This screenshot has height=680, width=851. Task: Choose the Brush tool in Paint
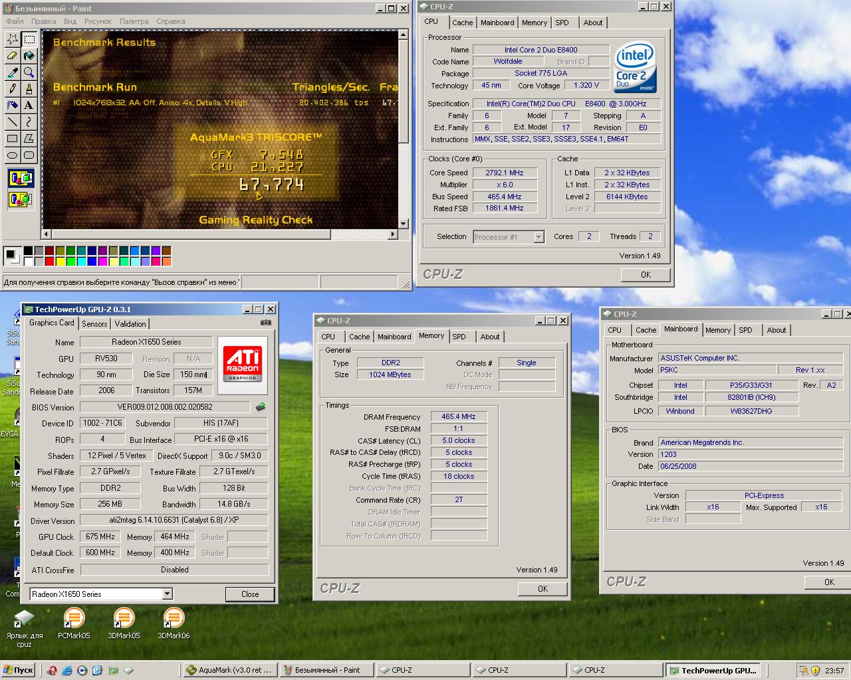[29, 89]
